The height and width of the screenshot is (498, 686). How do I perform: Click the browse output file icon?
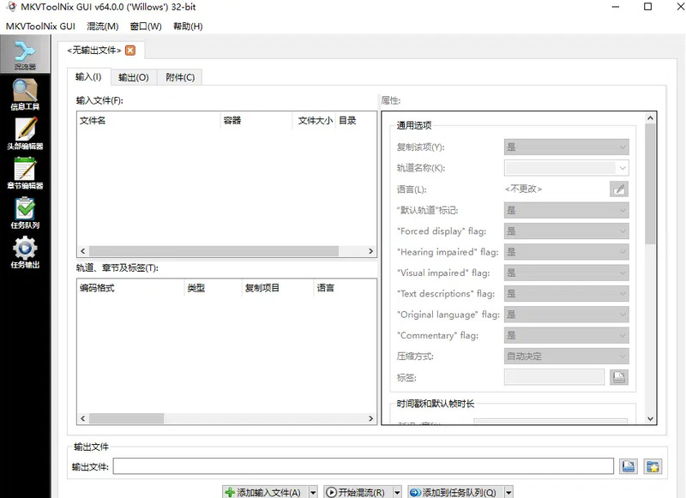click(x=628, y=466)
